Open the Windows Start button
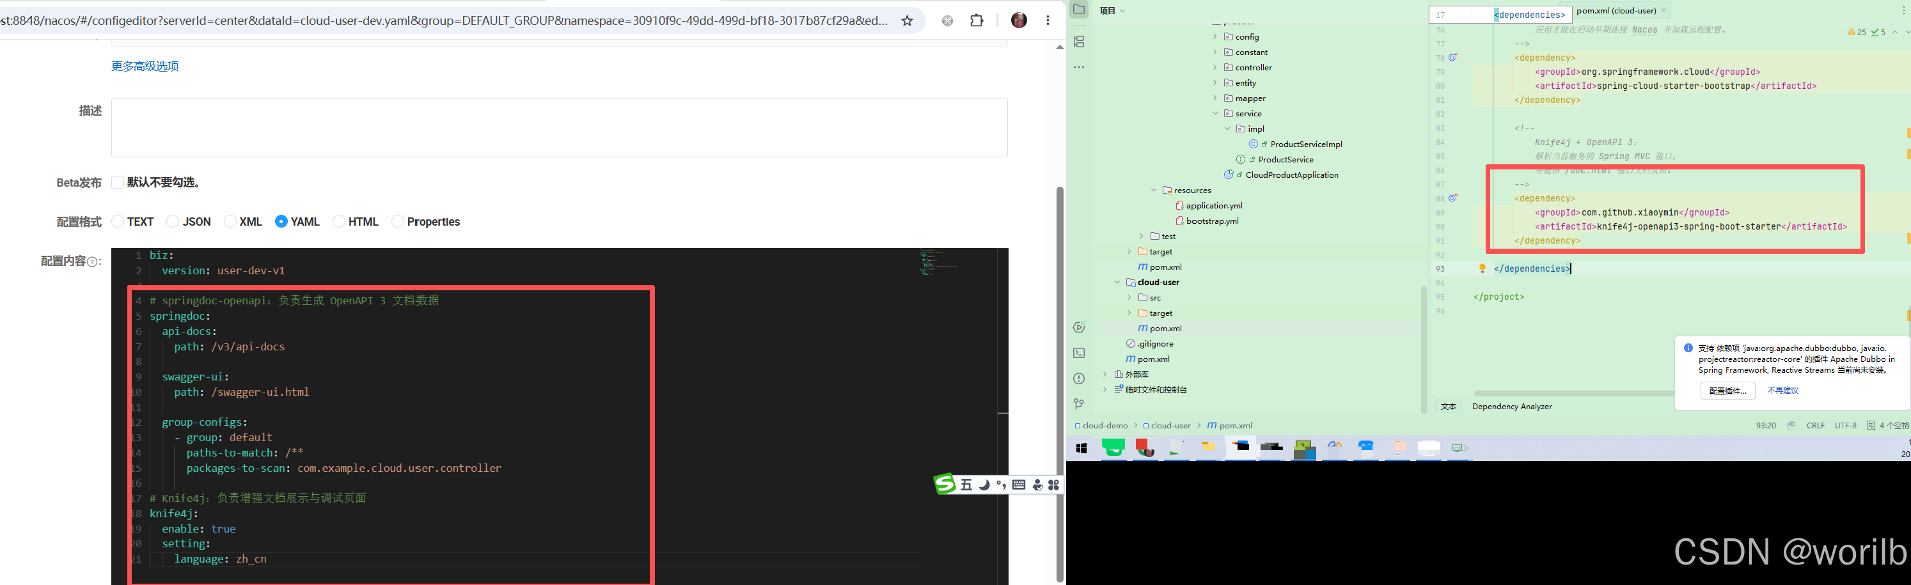The image size is (1911, 585). pos(1081,448)
